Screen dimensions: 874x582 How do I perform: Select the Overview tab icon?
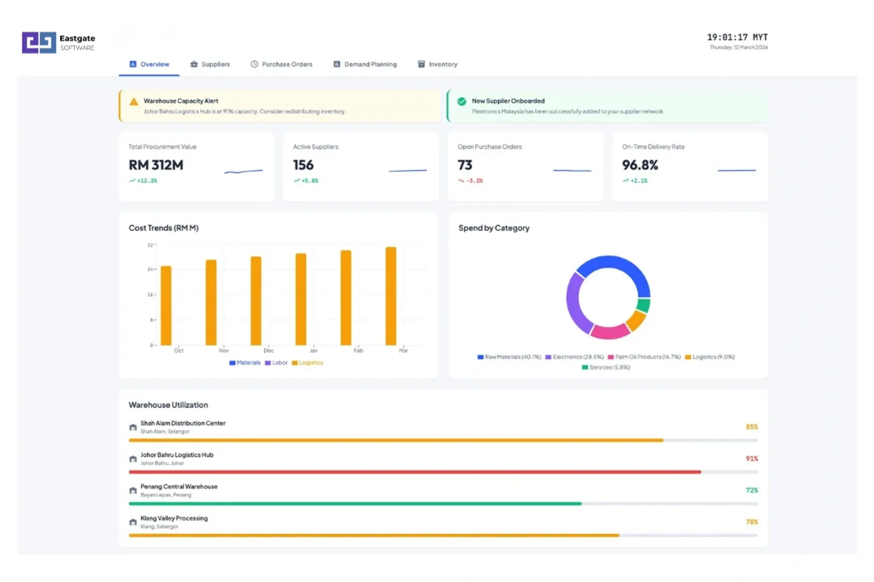tap(132, 64)
